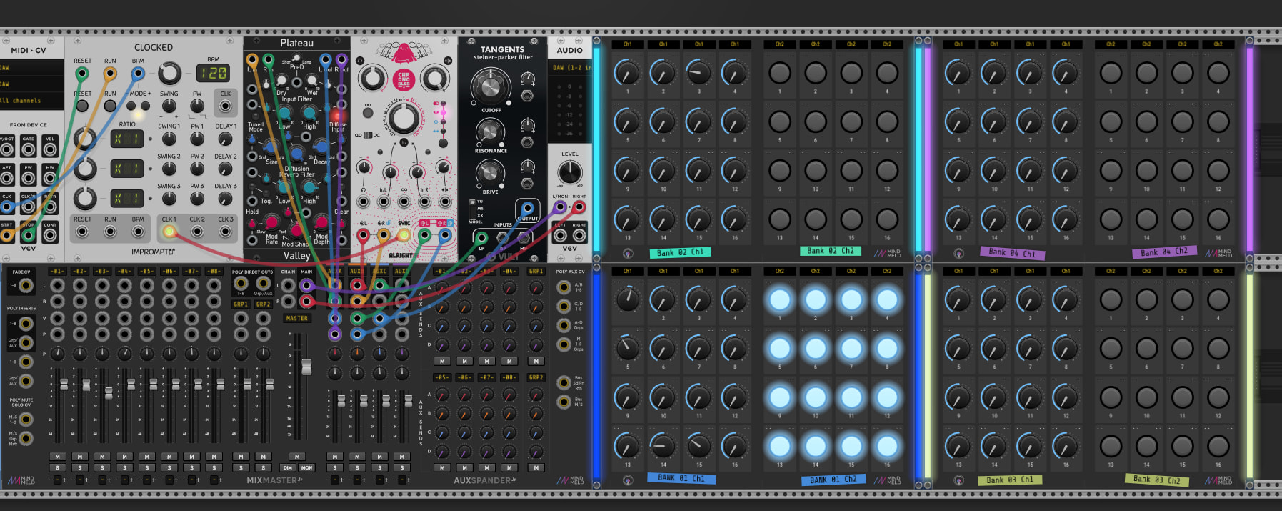This screenshot has width=1282, height=511.
Task: Toggle the master DIM button
Action: point(288,467)
